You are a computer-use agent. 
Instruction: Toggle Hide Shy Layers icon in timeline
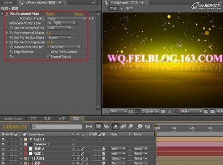tap(116, 127)
